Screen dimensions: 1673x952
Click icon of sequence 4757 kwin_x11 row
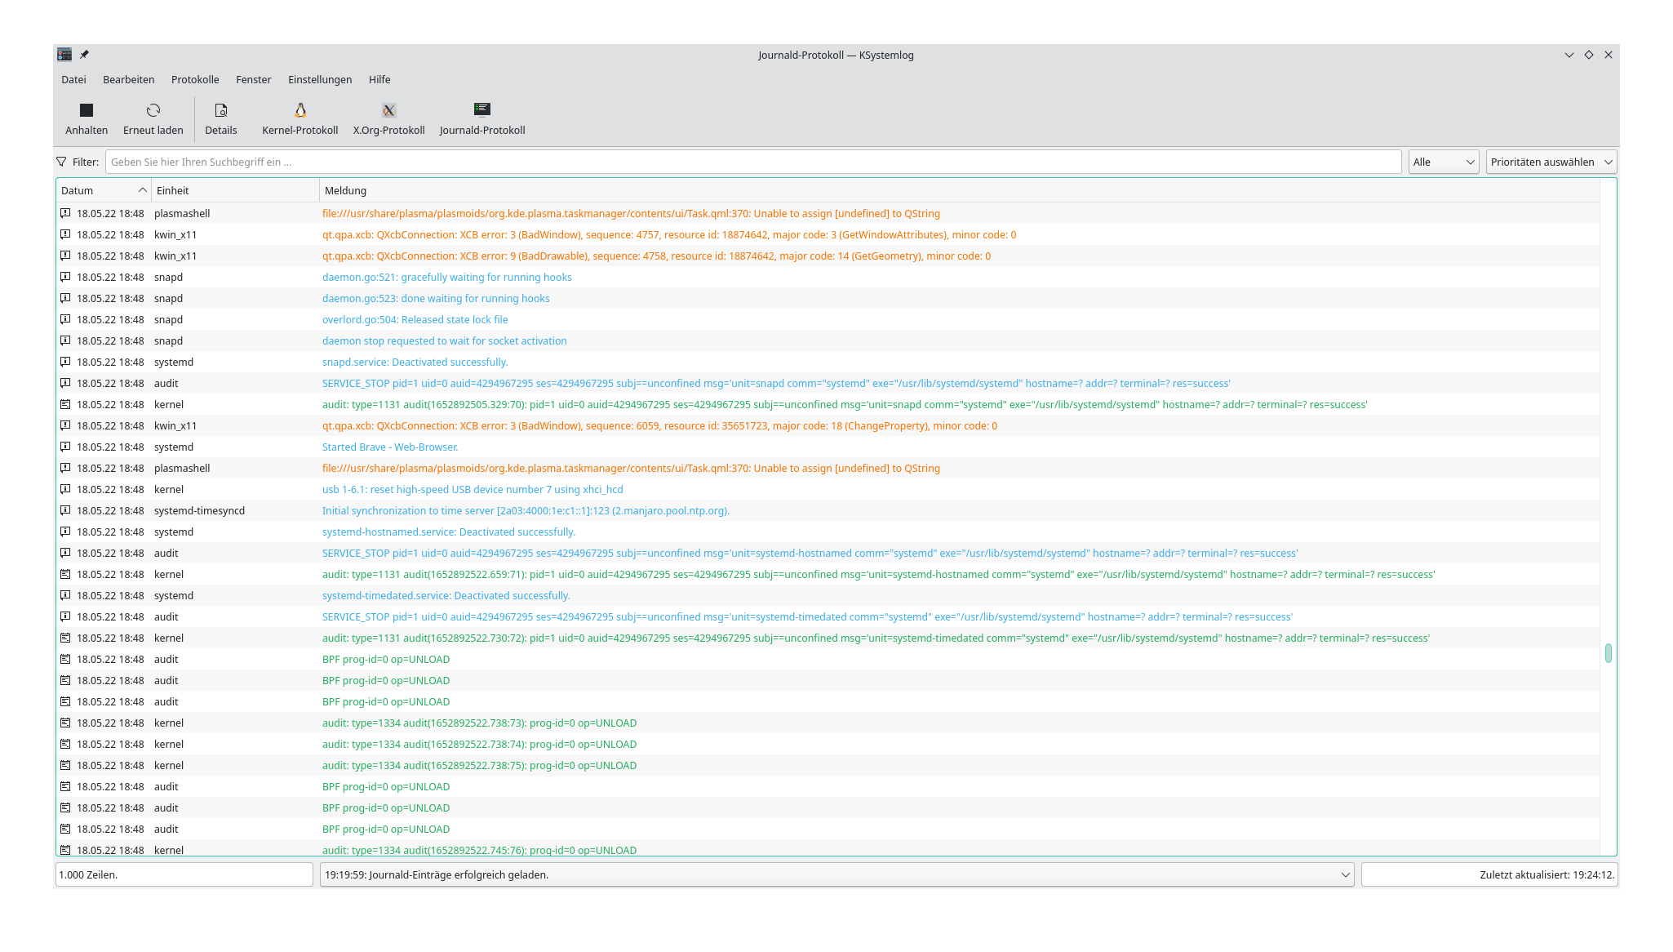pos(65,234)
